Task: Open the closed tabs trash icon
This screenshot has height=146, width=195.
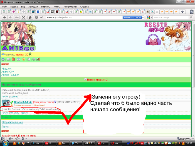Action: click(x=192, y=12)
